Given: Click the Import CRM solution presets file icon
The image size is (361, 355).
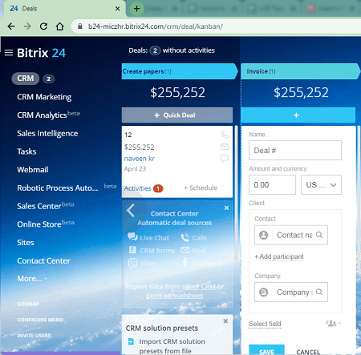Looking at the screenshot, I should click(x=131, y=341).
